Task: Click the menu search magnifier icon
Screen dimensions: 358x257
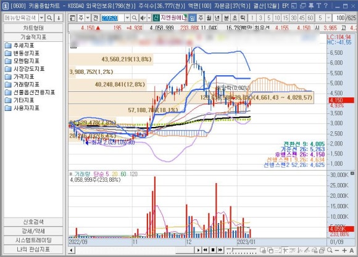Action: click(x=49, y=18)
